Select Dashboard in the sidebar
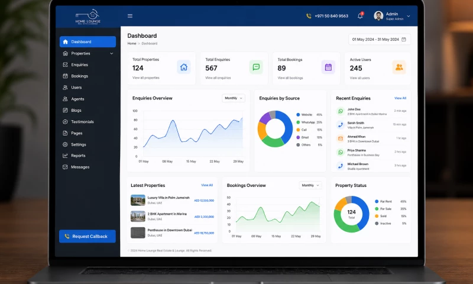The height and width of the screenshot is (284, 473). pyautogui.click(x=88, y=41)
